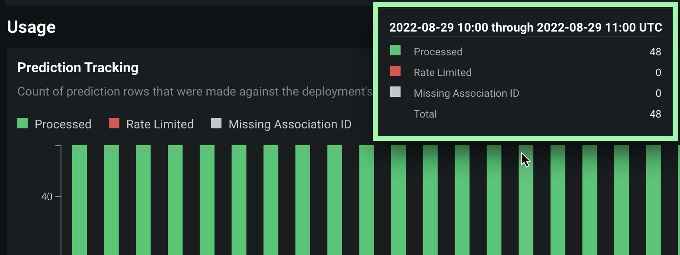Image resolution: width=680 pixels, height=255 pixels.
Task: Click the Processed value 48 in the tooltip
Action: coord(655,52)
